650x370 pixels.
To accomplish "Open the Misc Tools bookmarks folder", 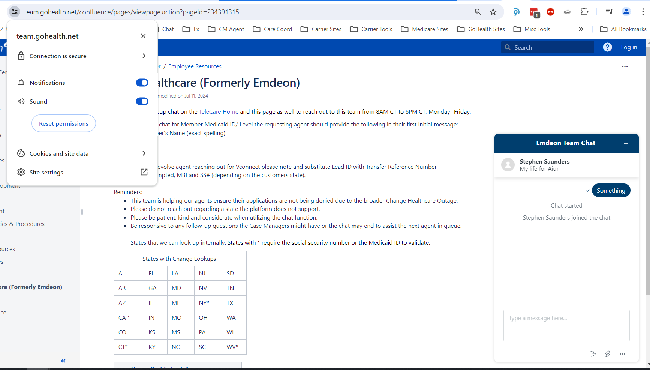I will tap(532, 29).
